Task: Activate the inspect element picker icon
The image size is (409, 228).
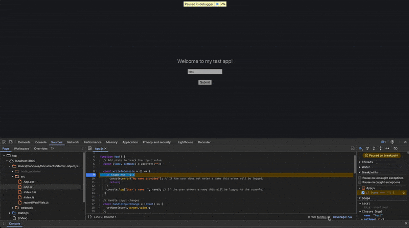Action: 4,142
